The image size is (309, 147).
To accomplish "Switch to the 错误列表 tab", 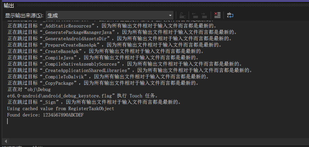I will [11, 146].
